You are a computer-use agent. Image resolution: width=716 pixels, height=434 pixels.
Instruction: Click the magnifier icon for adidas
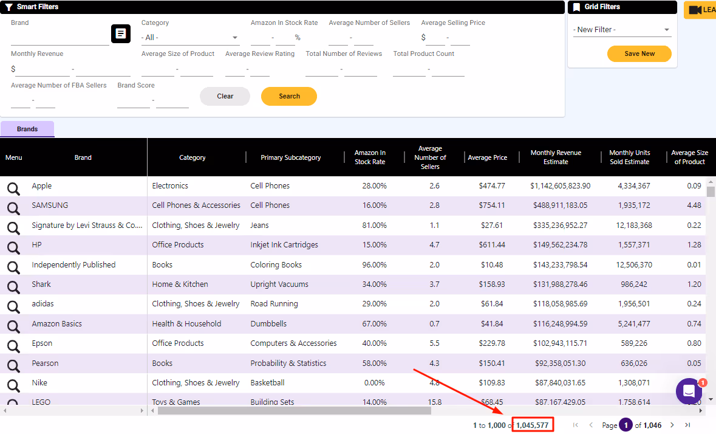pos(13,306)
